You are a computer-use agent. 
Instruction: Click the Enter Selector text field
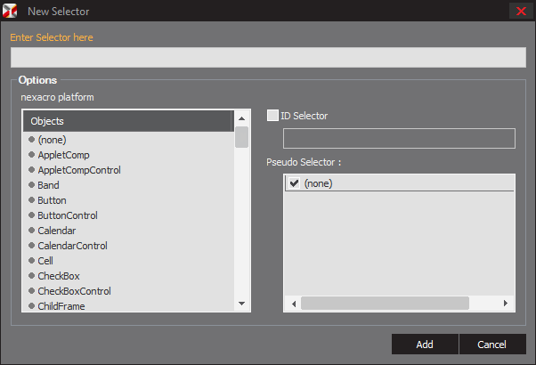coord(268,57)
